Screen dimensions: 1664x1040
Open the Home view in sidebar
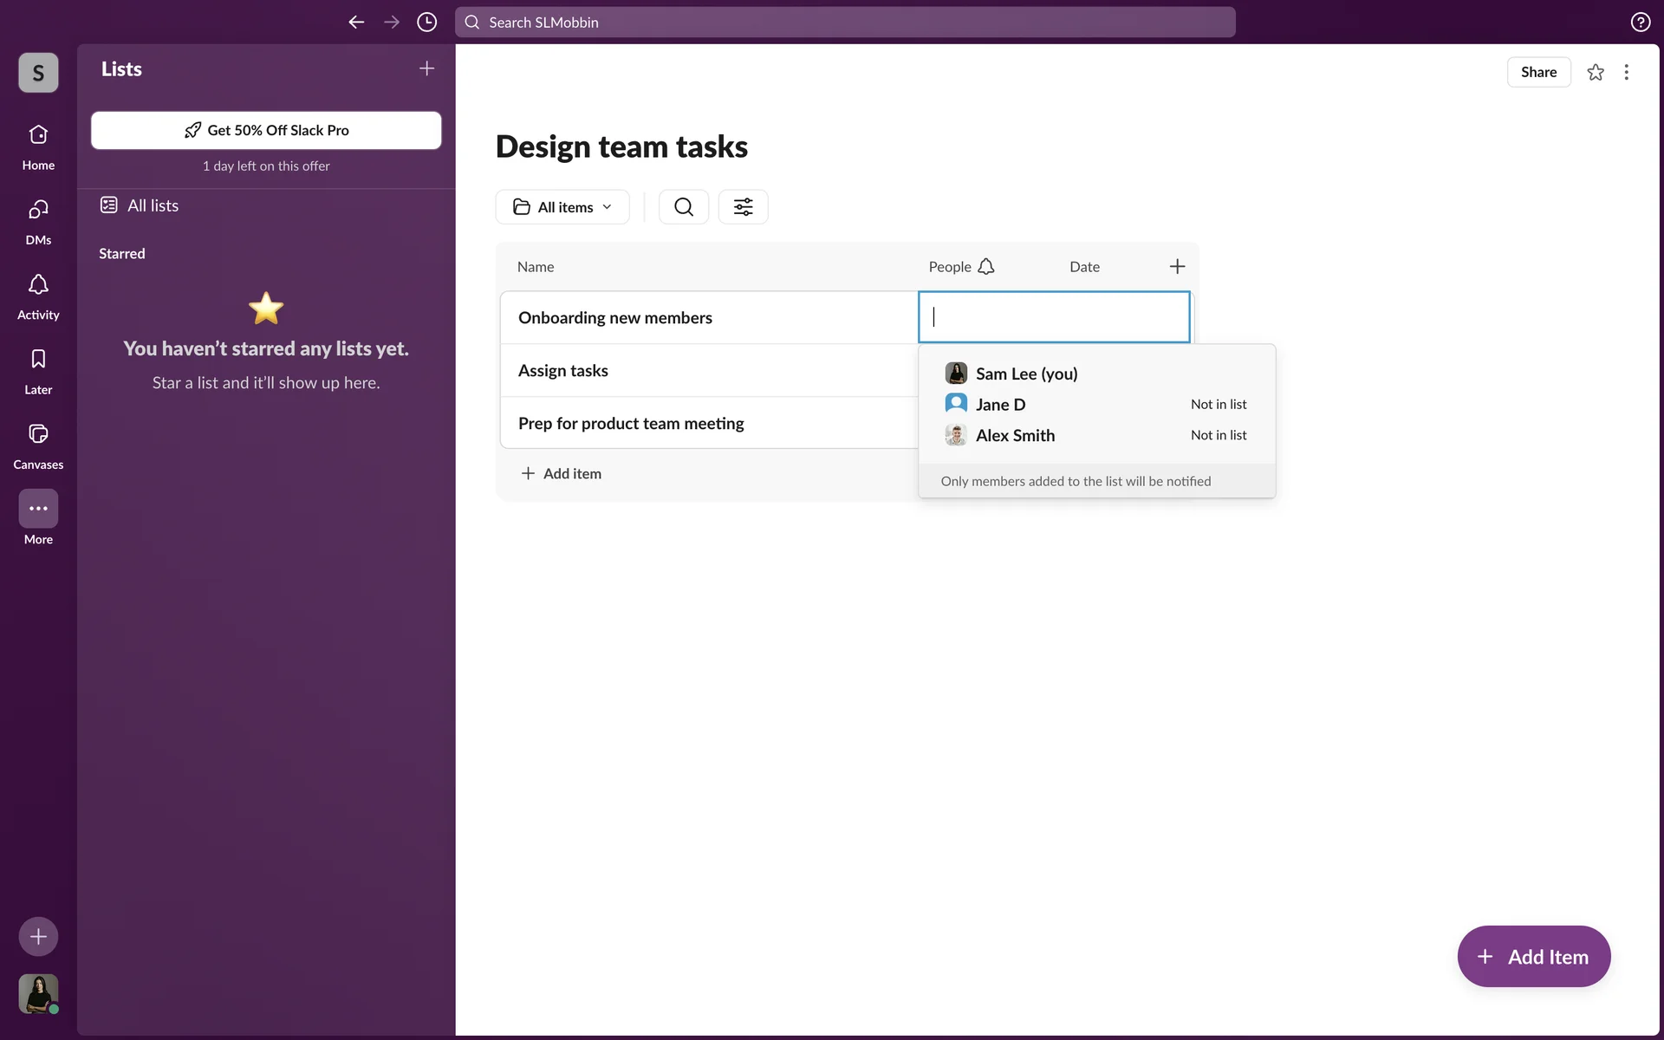pyautogui.click(x=38, y=146)
